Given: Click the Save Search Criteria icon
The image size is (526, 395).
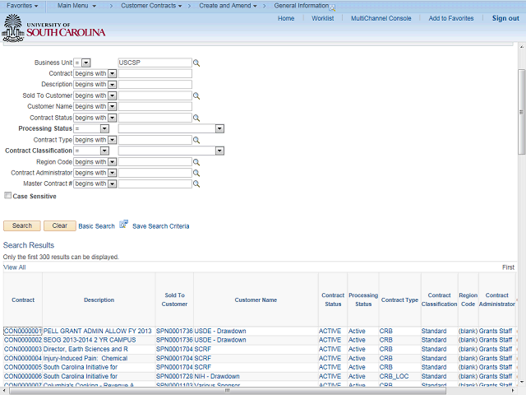Looking at the screenshot, I should pos(124,224).
